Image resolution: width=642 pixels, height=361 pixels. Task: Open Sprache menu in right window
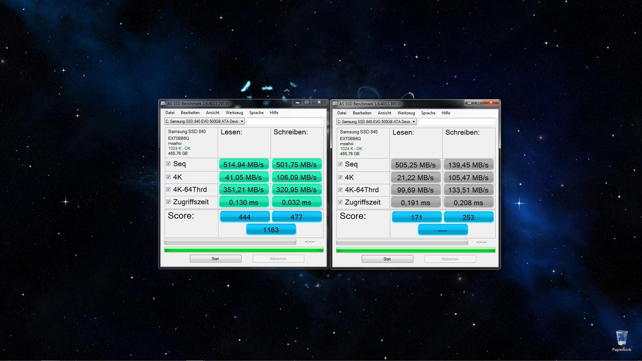coord(428,113)
